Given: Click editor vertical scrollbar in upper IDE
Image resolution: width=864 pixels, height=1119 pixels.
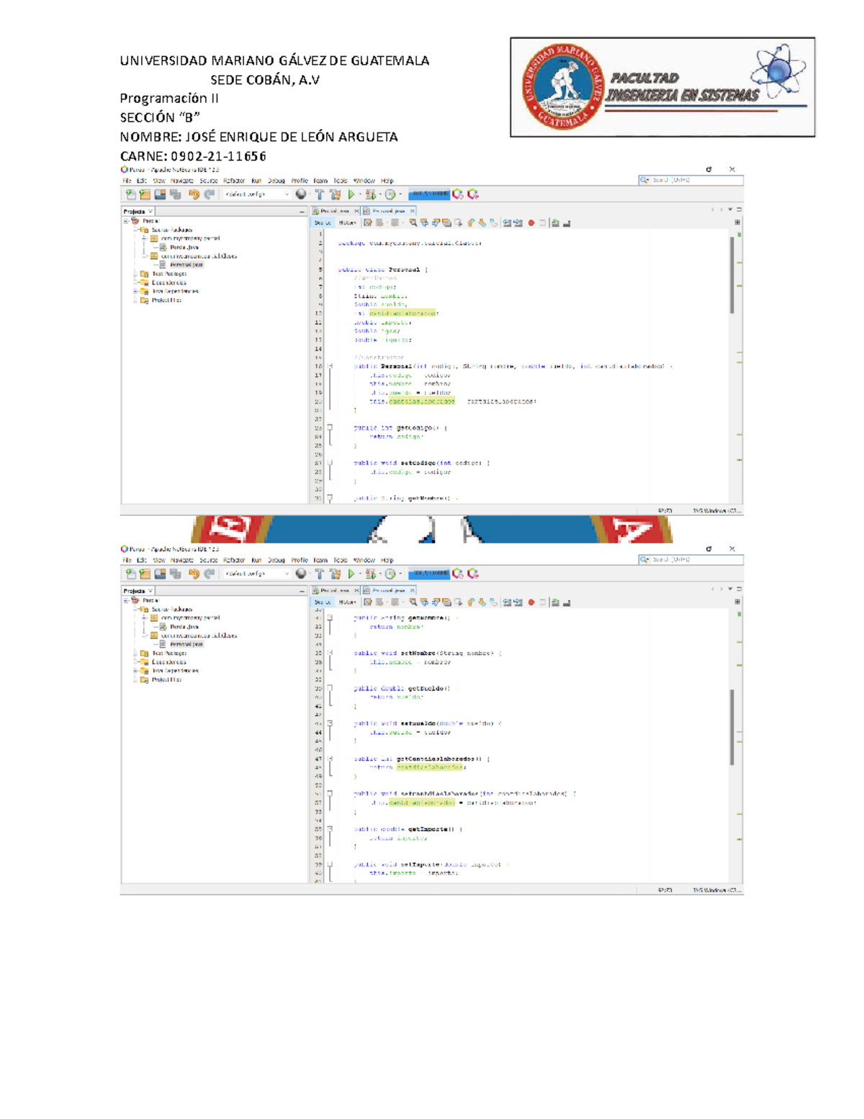Looking at the screenshot, I should pos(732,275).
